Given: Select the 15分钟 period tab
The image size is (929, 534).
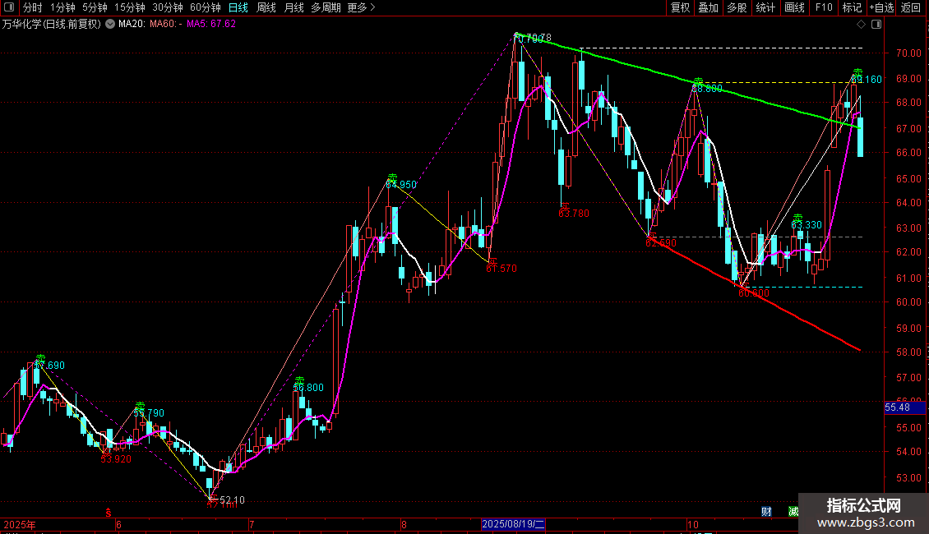Looking at the screenshot, I should click(x=130, y=7).
